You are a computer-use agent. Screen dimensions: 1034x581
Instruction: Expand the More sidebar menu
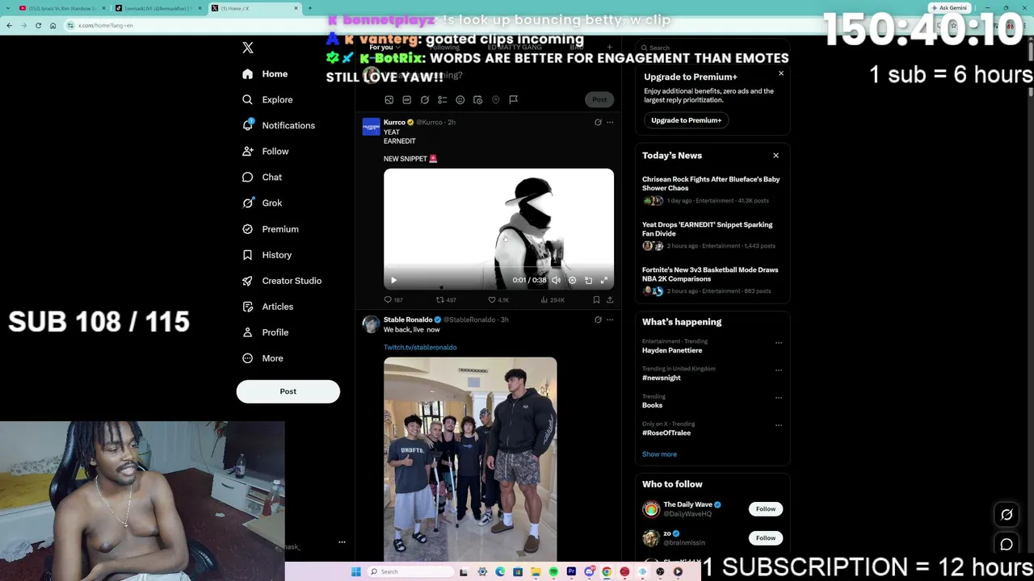(263, 358)
